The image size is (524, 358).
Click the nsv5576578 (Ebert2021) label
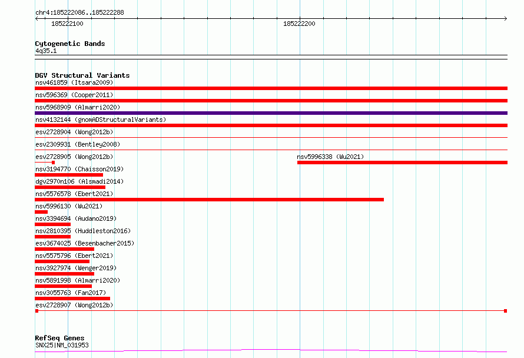[74, 194]
